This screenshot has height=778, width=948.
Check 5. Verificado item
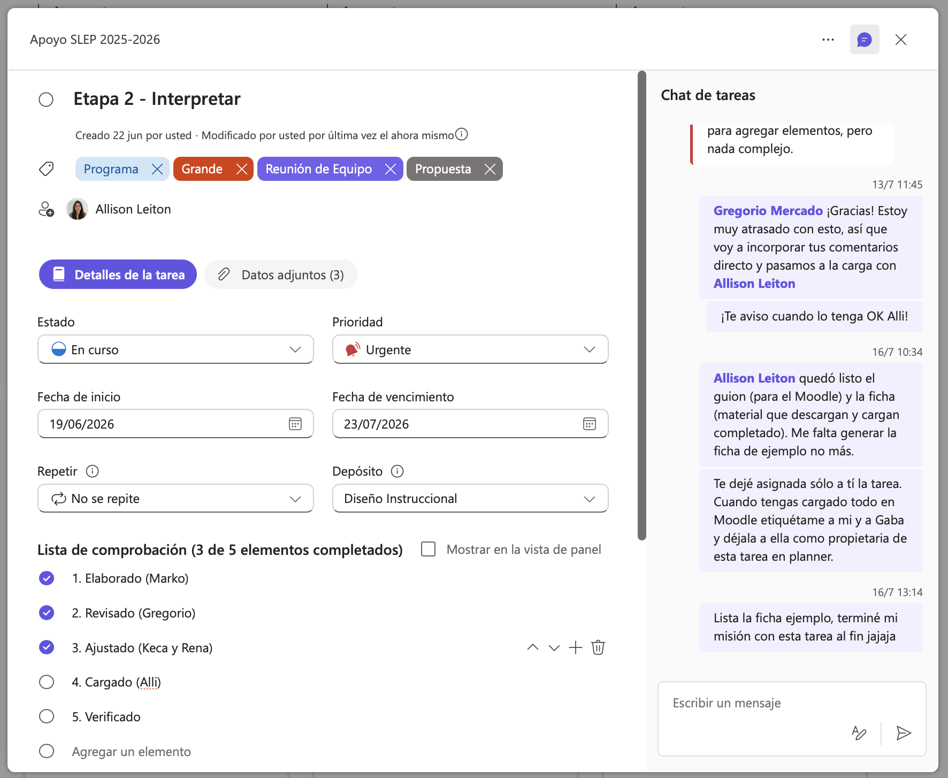47,716
